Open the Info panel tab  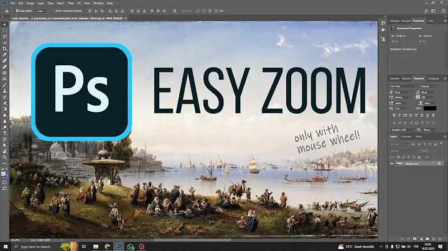(x=431, y=21)
